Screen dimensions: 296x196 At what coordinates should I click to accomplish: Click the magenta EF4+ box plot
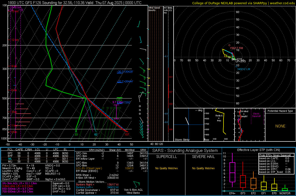click(x=232, y=170)
